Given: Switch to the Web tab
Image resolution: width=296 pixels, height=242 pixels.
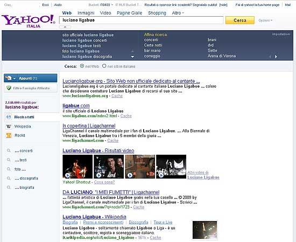Looking at the screenshot, I should click(67, 13).
